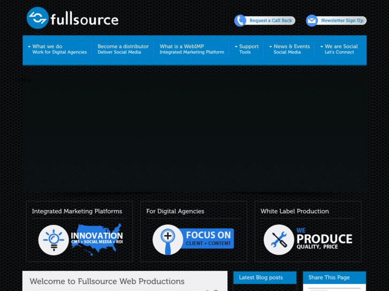Expand the We are Social dropdown arrow

pyautogui.click(x=322, y=46)
